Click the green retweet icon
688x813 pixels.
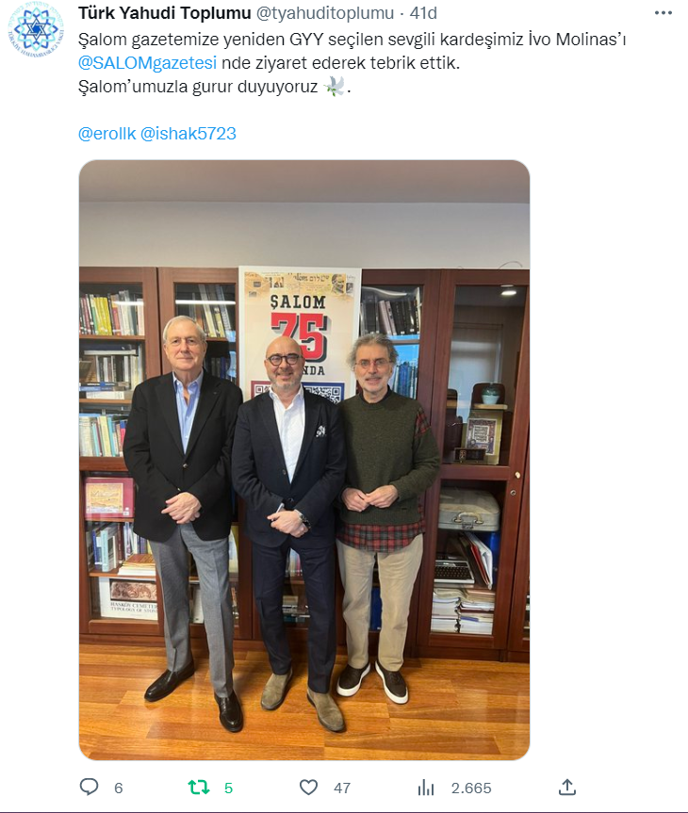pyautogui.click(x=199, y=788)
